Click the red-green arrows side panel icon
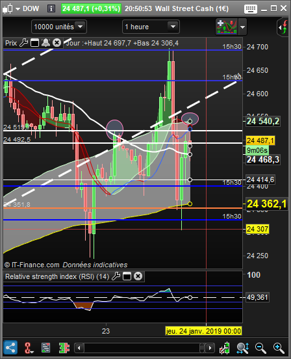 283,27
